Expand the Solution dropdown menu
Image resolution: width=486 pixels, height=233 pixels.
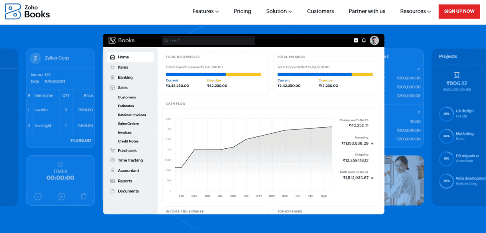[x=279, y=12]
